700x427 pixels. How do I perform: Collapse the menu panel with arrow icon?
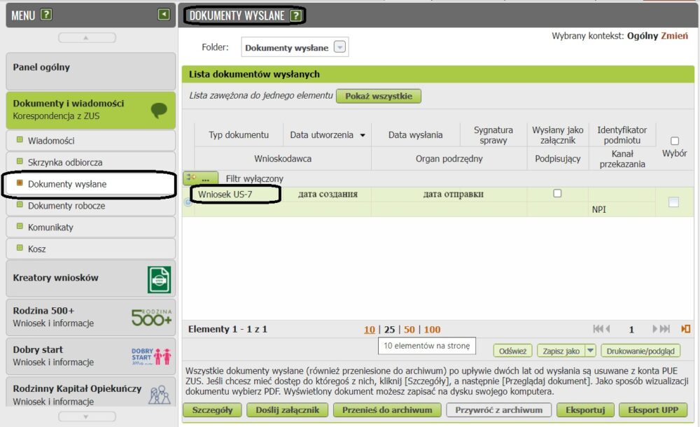coord(164,14)
